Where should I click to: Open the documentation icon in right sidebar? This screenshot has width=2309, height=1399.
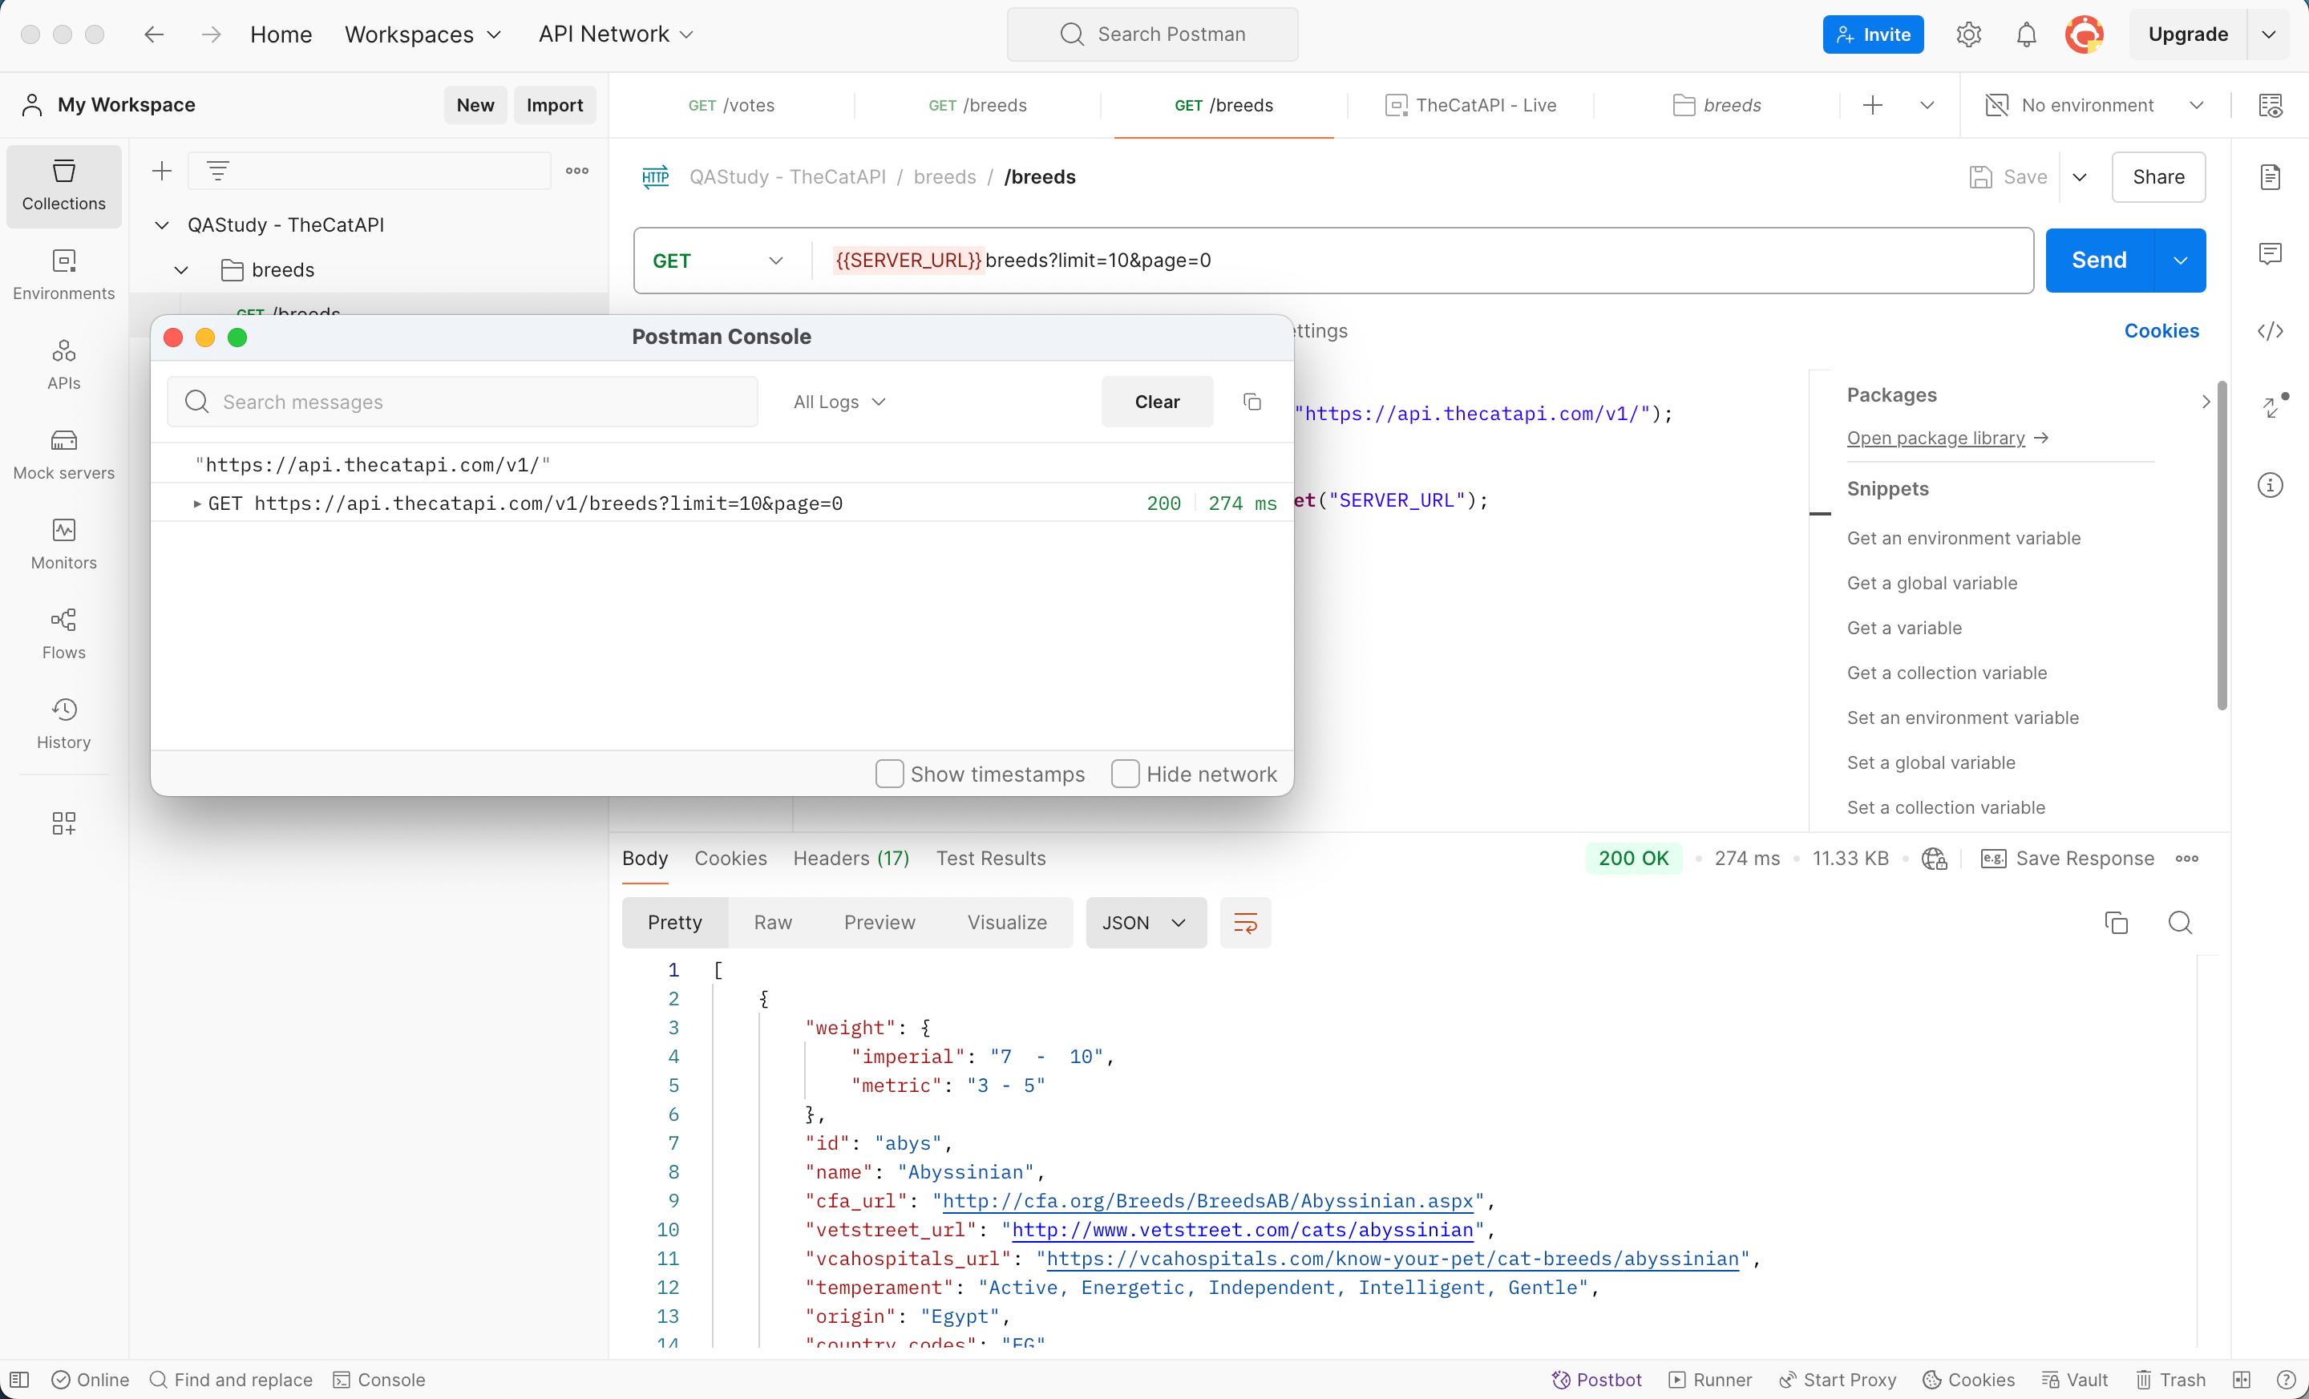point(2270,177)
